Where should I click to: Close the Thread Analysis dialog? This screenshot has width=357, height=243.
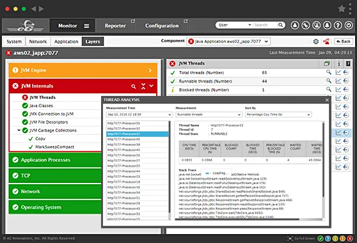327,100
